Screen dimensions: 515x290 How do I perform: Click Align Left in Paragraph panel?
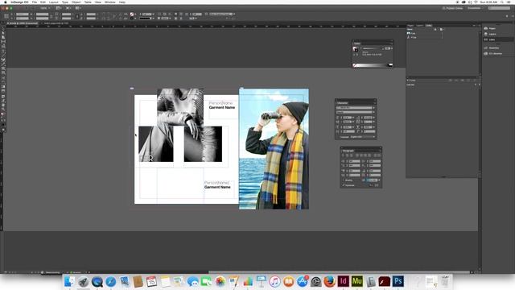(344, 155)
